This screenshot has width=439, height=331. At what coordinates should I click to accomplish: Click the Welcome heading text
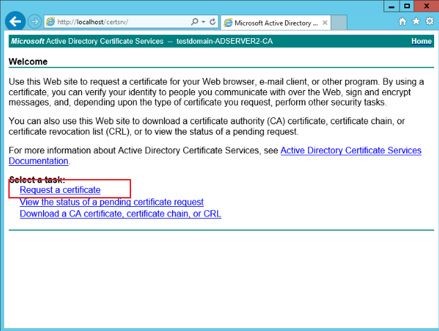pos(28,61)
